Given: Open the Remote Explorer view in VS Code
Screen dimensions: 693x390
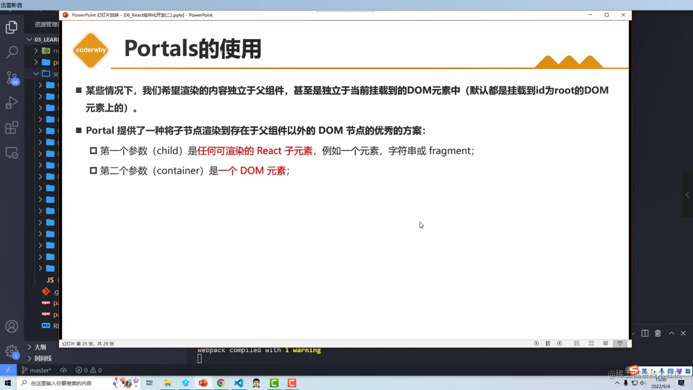Looking at the screenshot, I should tap(12, 153).
